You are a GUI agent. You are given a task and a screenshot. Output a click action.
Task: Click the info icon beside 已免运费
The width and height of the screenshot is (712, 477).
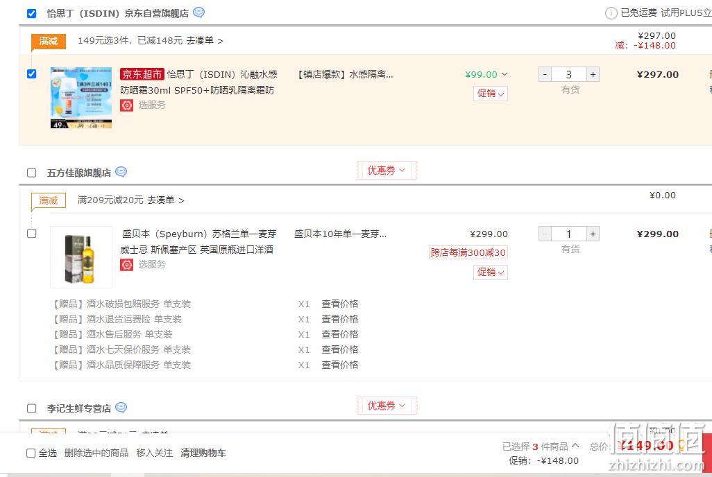(611, 13)
